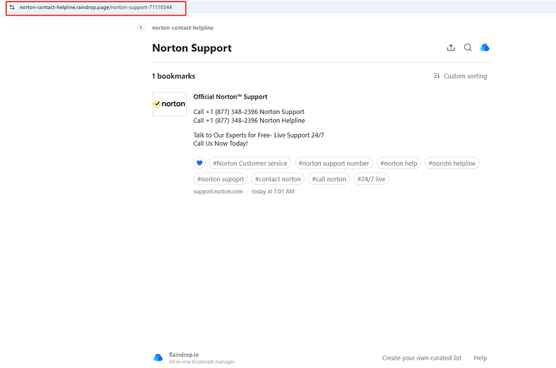This screenshot has height=368, width=556.
Task: Click the Raindrop cloud icon near search
Action: click(485, 47)
